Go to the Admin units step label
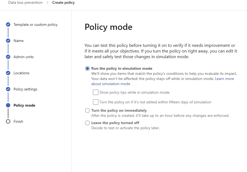This screenshot has height=172, width=247. point(24,57)
